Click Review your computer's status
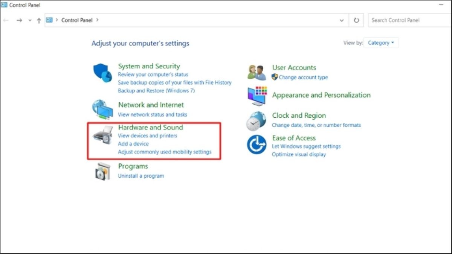 pos(153,75)
